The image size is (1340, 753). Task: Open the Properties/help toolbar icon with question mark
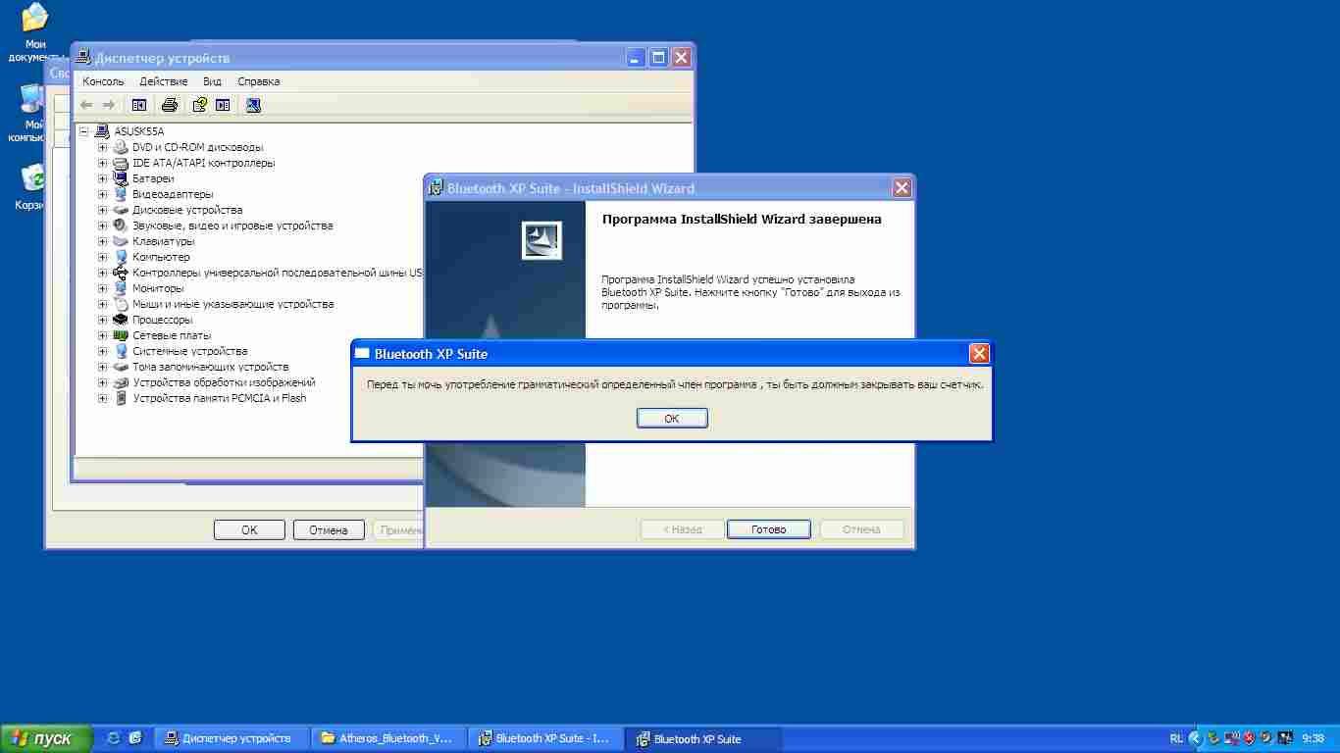click(x=200, y=105)
